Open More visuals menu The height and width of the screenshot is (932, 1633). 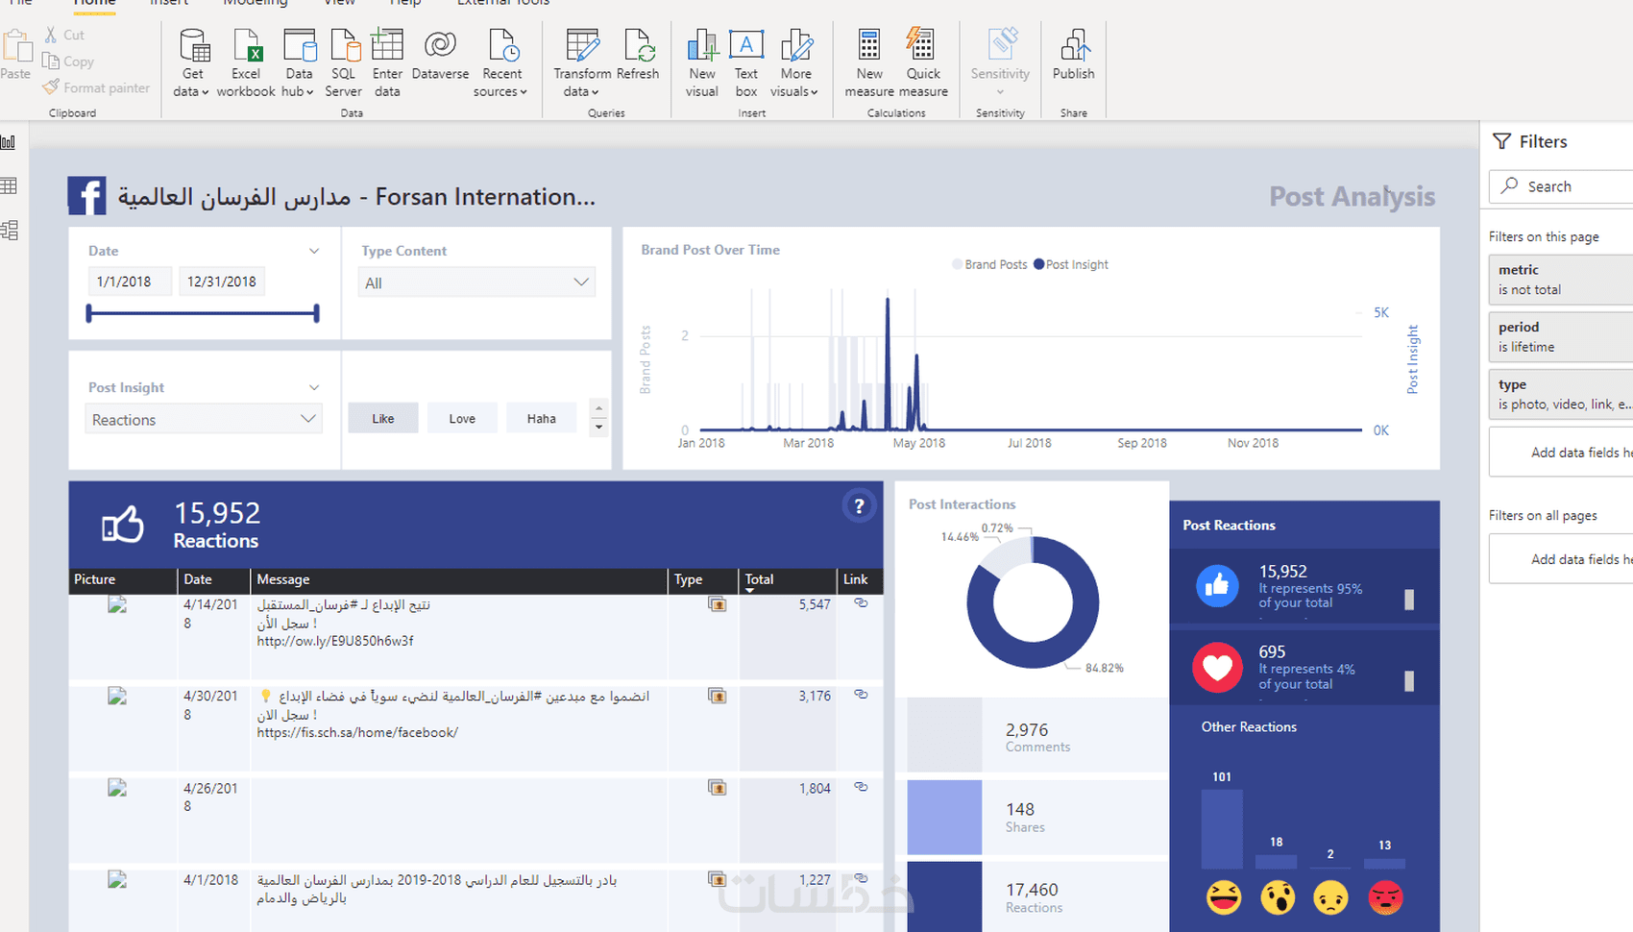pyautogui.click(x=795, y=62)
